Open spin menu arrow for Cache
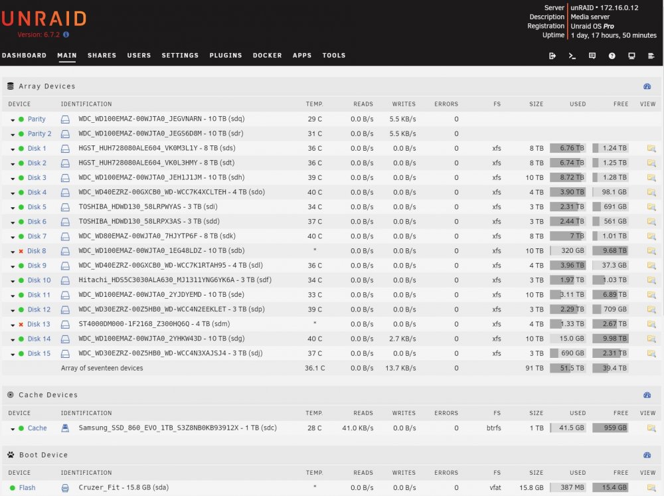 (x=13, y=429)
